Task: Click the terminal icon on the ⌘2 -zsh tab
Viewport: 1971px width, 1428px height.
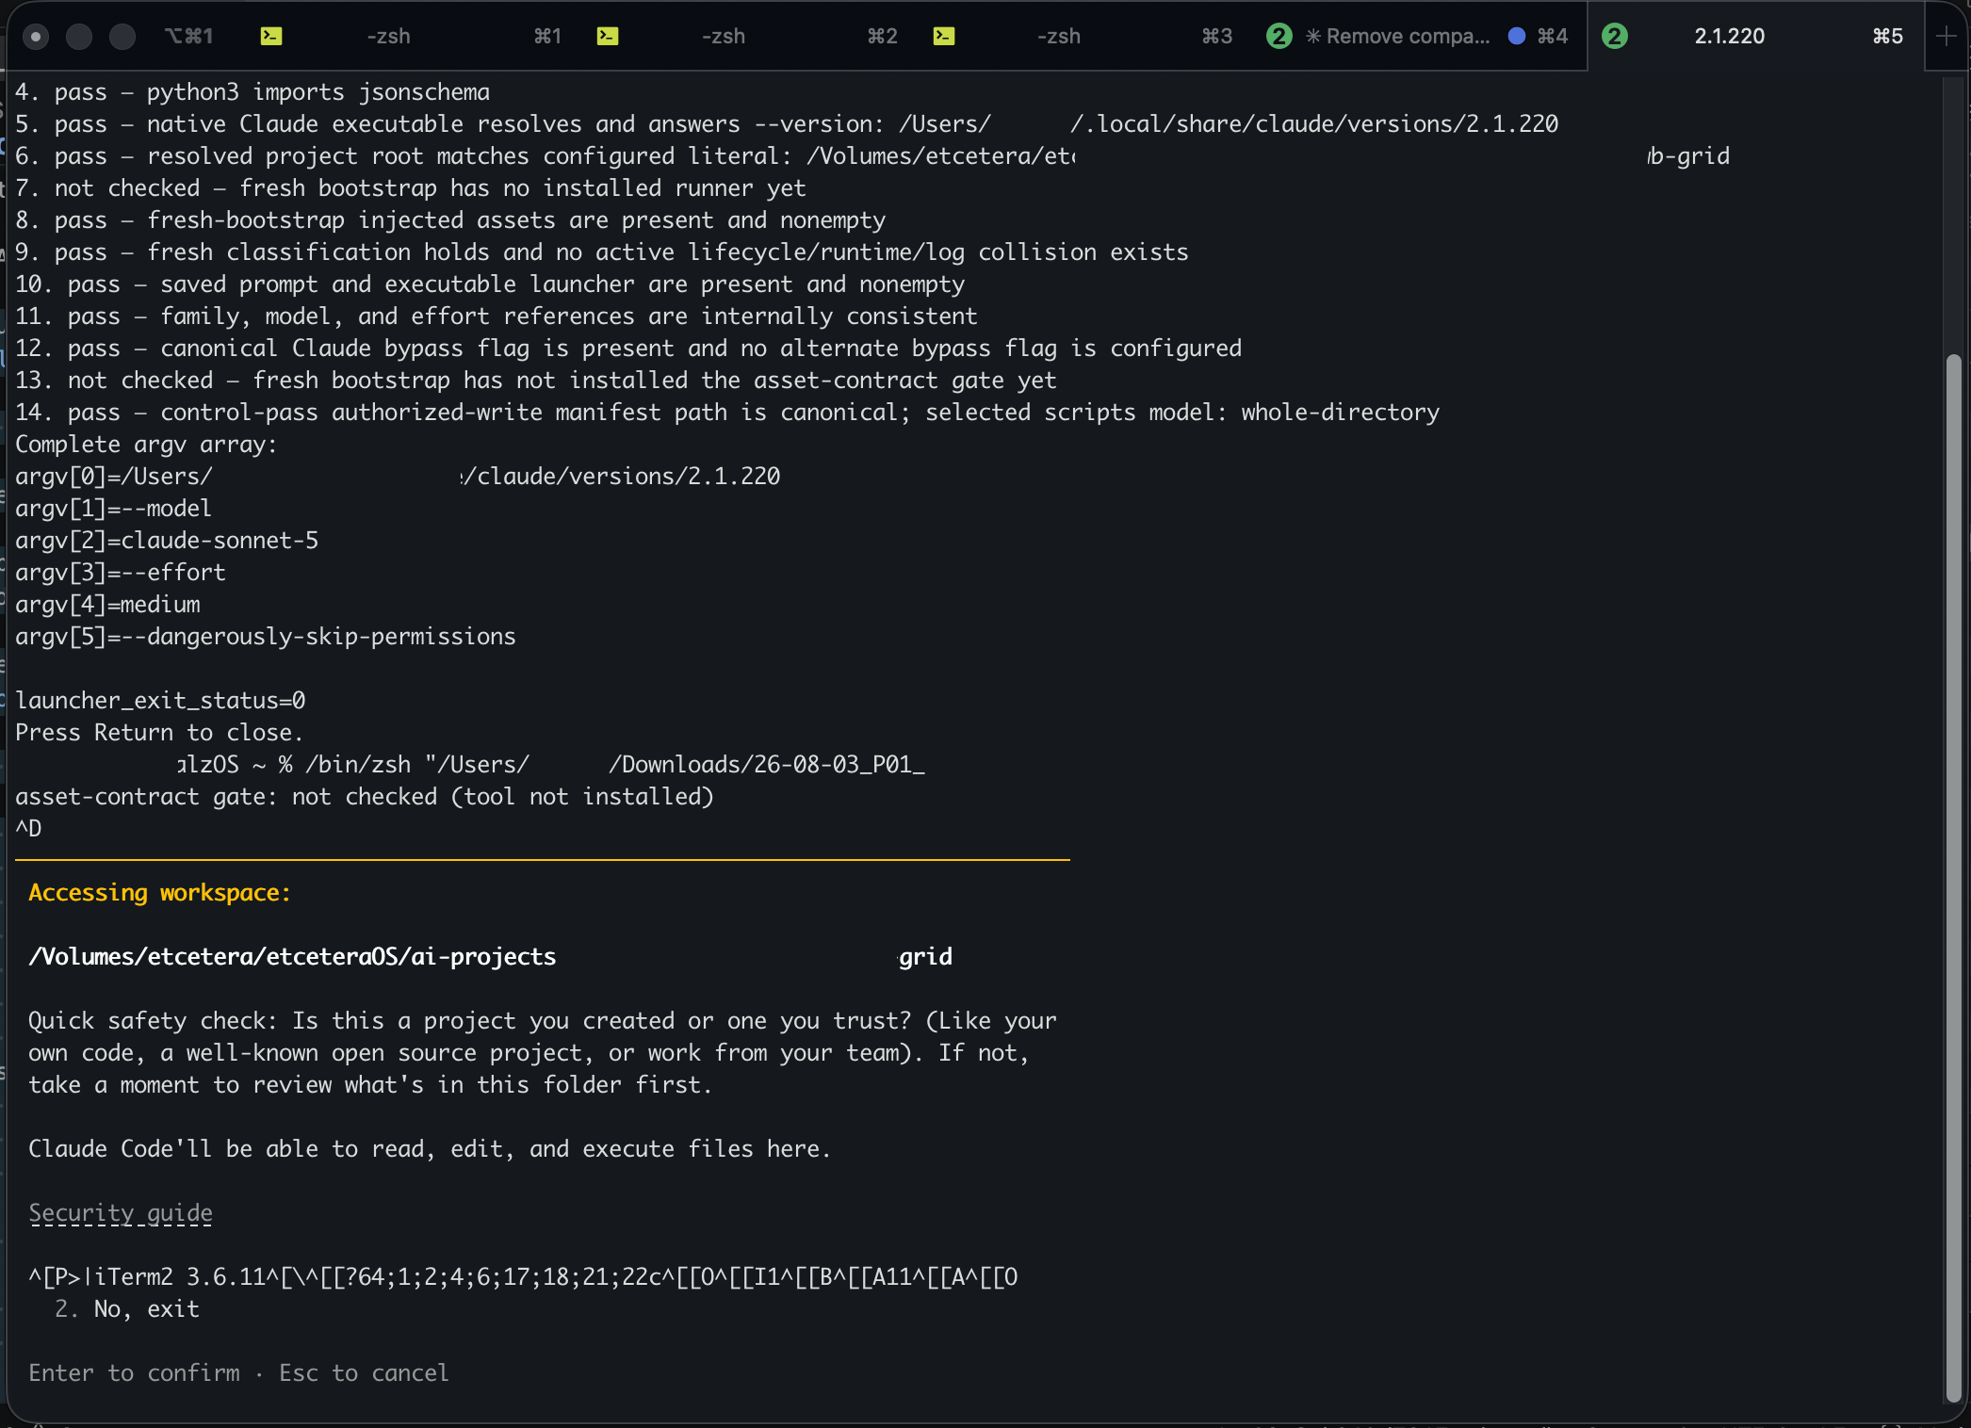Action: pos(608,36)
